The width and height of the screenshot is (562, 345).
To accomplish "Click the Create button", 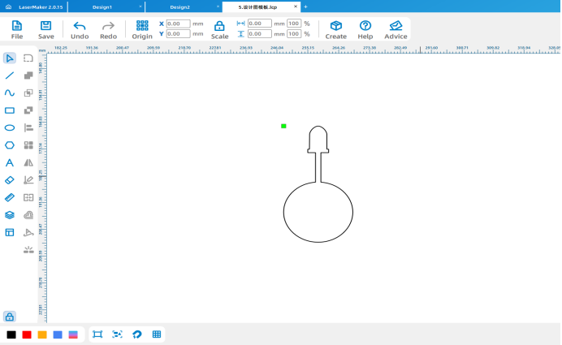I will 336,30.
